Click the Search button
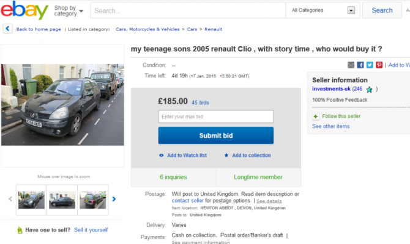 382,10
